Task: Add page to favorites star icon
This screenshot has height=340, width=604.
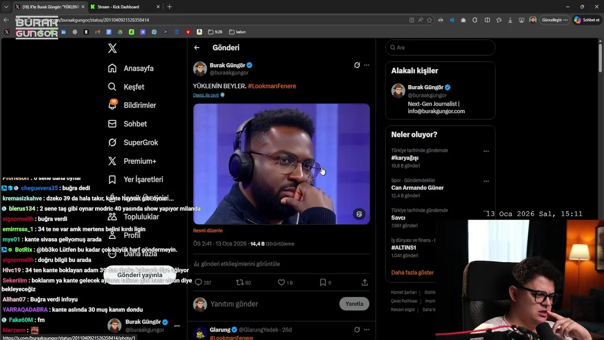Action: pos(429,20)
